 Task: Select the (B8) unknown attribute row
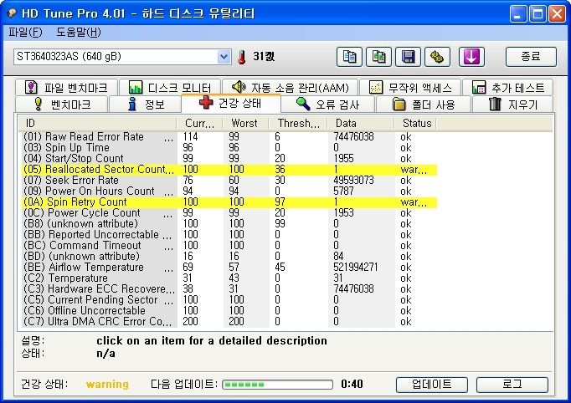click(228, 224)
